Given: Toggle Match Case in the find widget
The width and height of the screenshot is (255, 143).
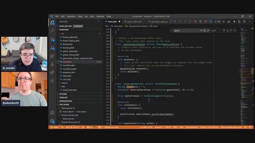Looking at the screenshot, I should click(201, 31).
